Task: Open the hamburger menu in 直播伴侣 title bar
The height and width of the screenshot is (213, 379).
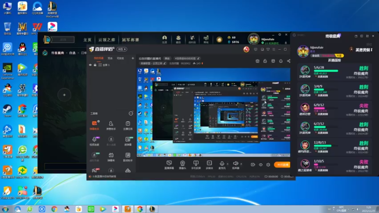Action: [274, 49]
